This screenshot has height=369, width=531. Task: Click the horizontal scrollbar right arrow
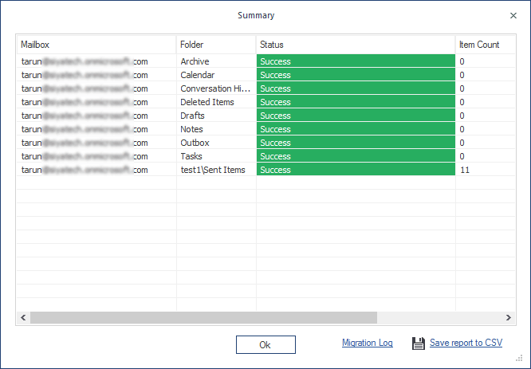pyautogui.click(x=509, y=317)
